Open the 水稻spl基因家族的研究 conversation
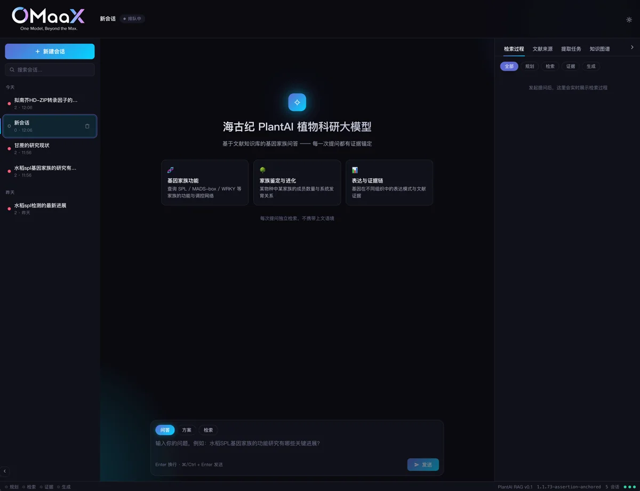This screenshot has width=640, height=491. [x=50, y=171]
